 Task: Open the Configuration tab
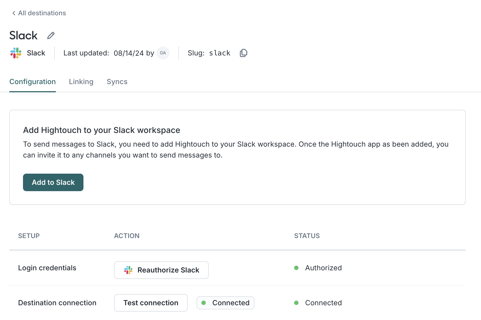33,82
